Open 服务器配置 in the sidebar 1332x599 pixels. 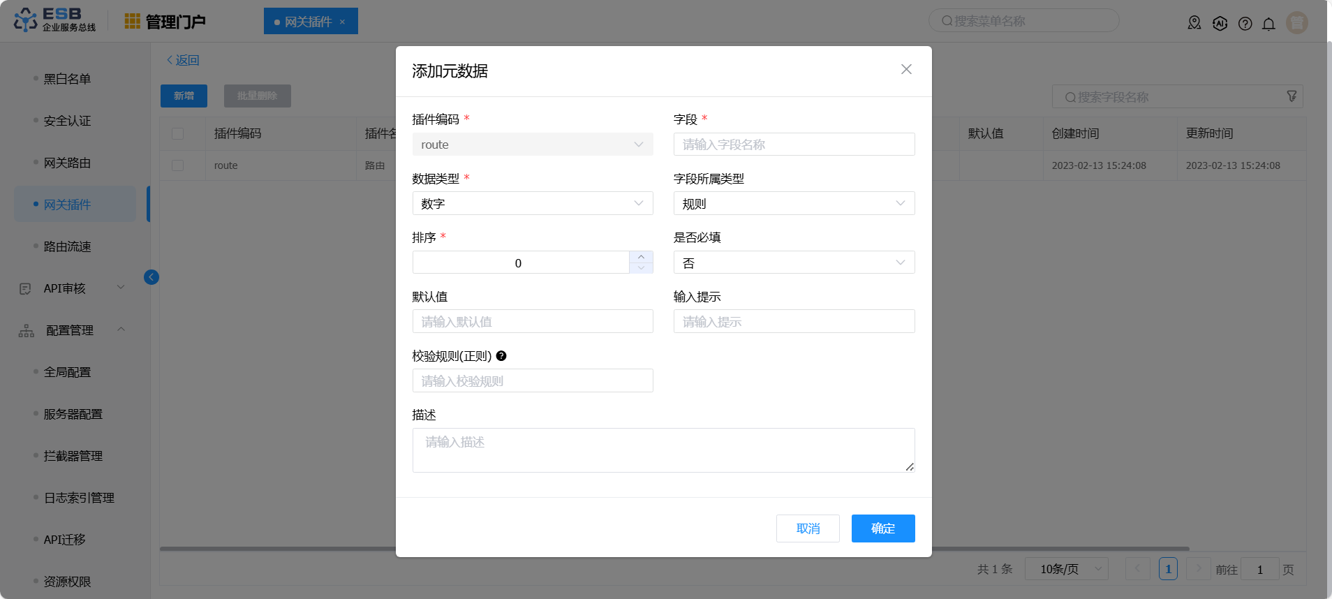73,414
